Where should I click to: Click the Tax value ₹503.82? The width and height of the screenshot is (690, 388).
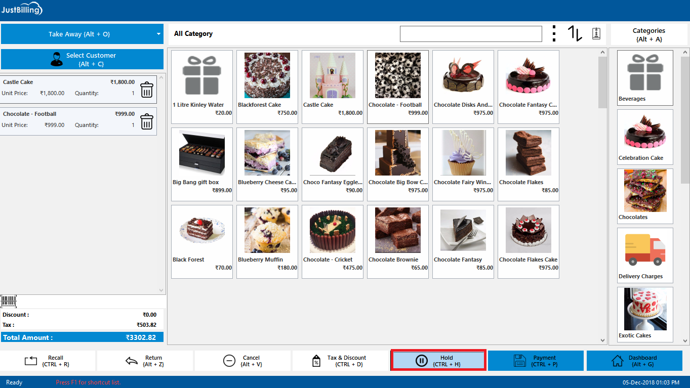coord(146,325)
